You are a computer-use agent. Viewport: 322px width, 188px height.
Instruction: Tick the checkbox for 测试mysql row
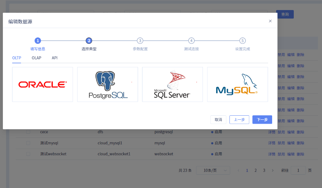tap(28, 143)
